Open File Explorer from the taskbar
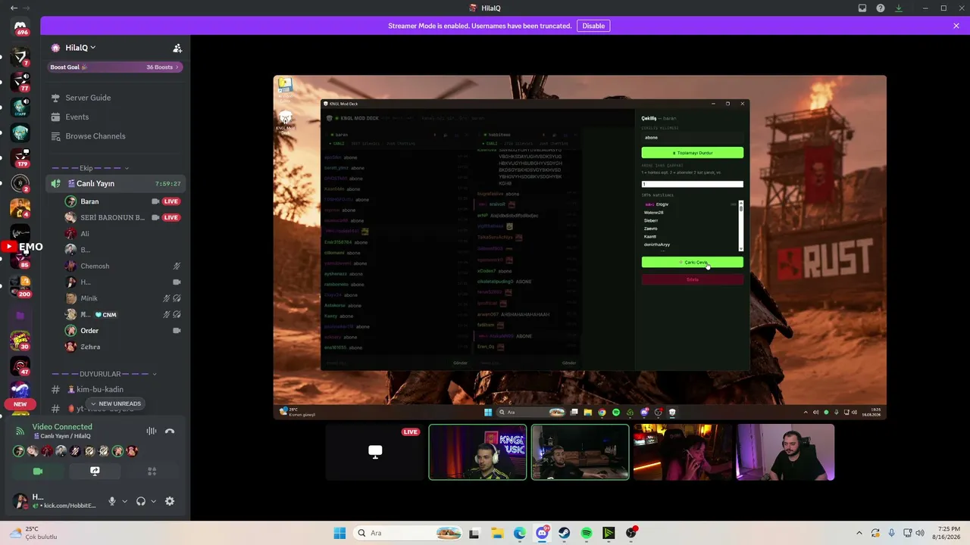 [x=497, y=533]
